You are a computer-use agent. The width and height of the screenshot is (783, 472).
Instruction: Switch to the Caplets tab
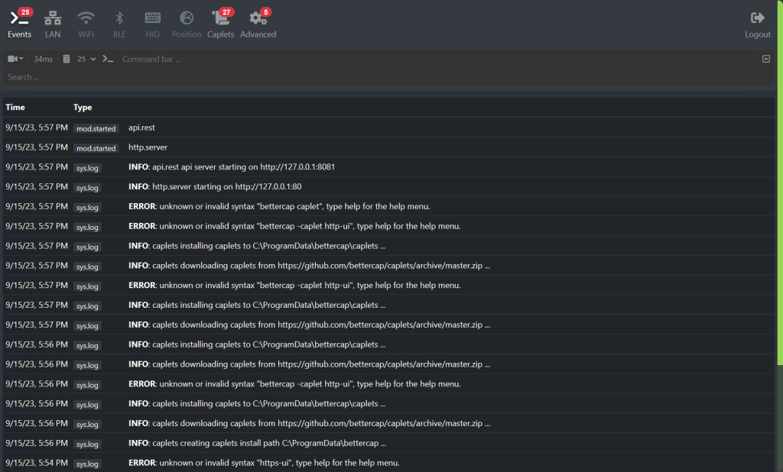tap(221, 24)
